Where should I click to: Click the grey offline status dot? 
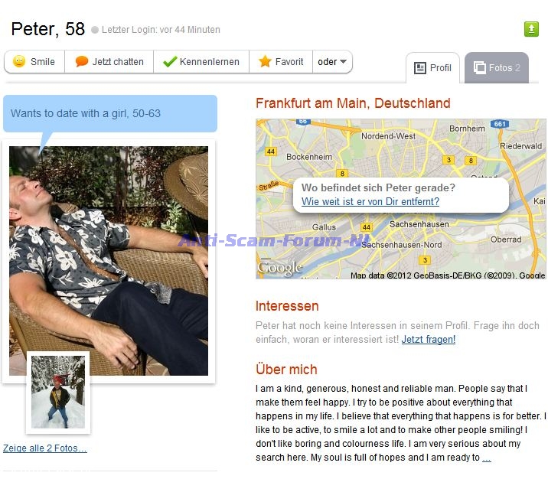pyautogui.click(x=95, y=30)
